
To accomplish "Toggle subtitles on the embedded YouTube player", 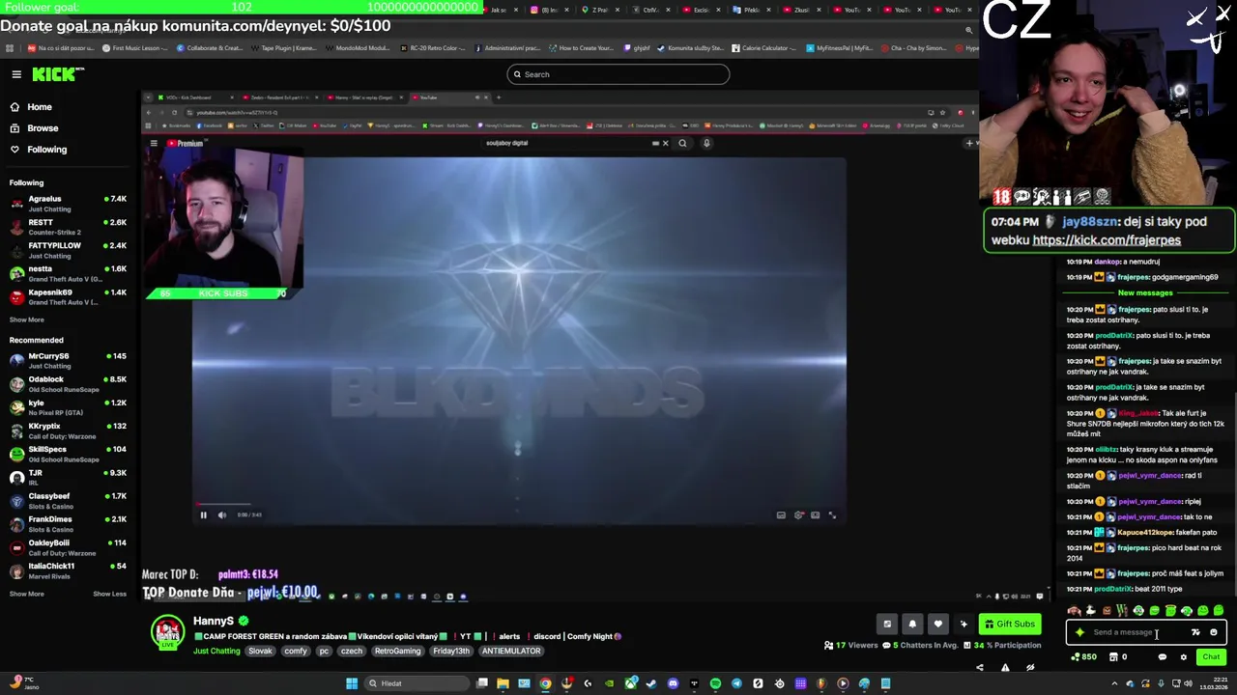I will tap(781, 514).
